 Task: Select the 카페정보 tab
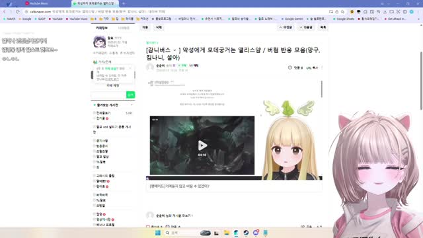tap(102, 28)
